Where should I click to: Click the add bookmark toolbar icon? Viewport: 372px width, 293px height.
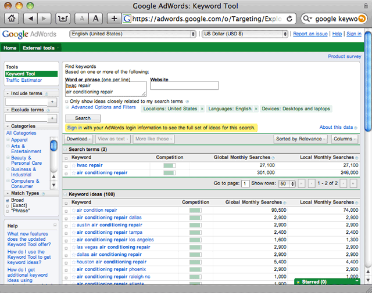coord(63,19)
